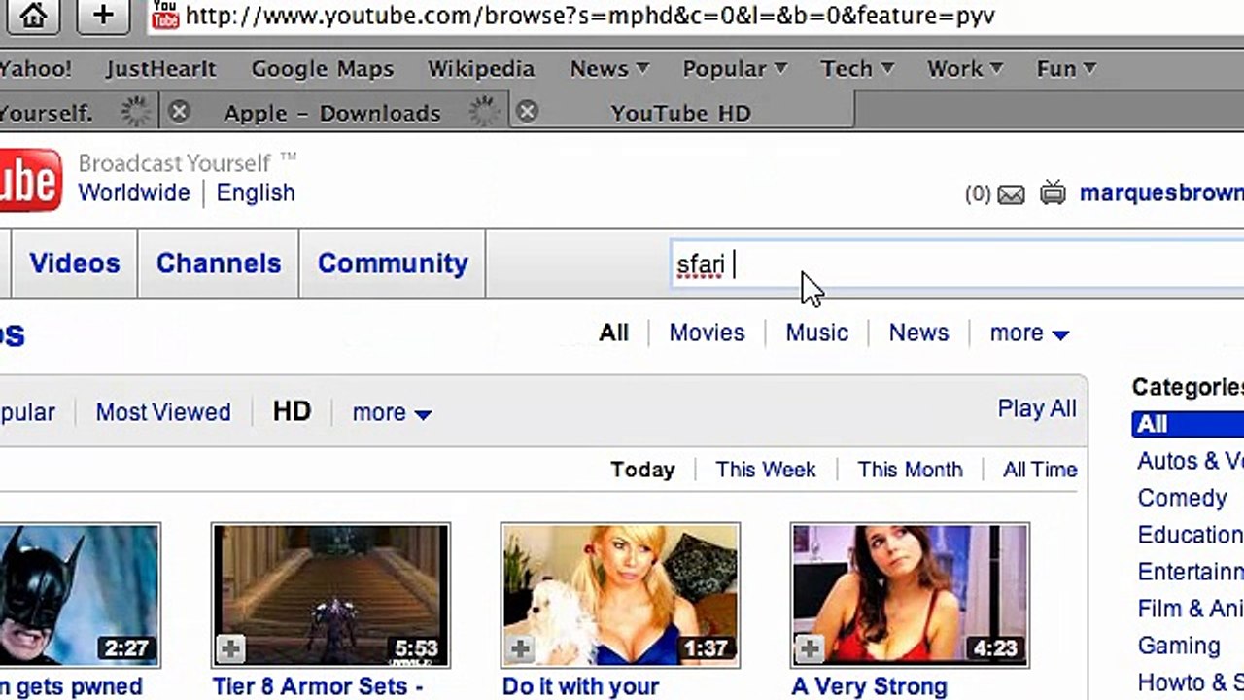This screenshot has width=1244, height=700.
Task: Open the 'Do it with your' video title
Action: pos(580,686)
